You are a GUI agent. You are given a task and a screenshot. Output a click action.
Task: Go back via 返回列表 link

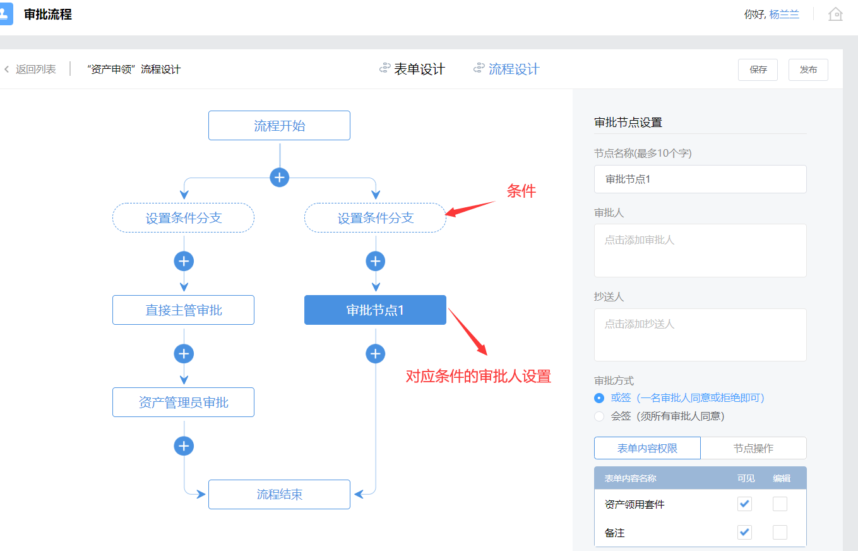(30, 70)
